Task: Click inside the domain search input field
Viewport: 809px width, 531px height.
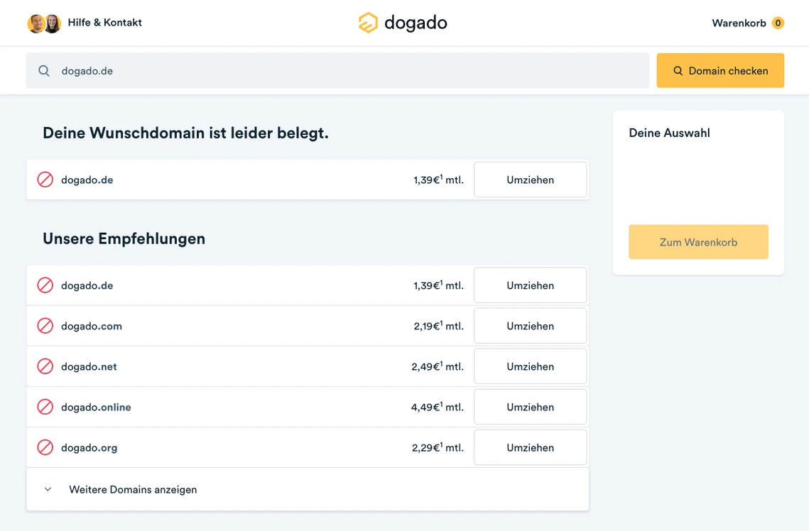Action: 284,70
